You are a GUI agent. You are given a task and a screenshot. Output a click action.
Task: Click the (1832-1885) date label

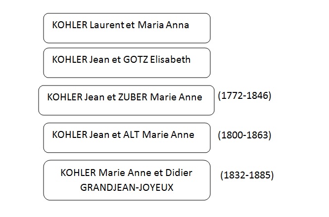(247, 175)
